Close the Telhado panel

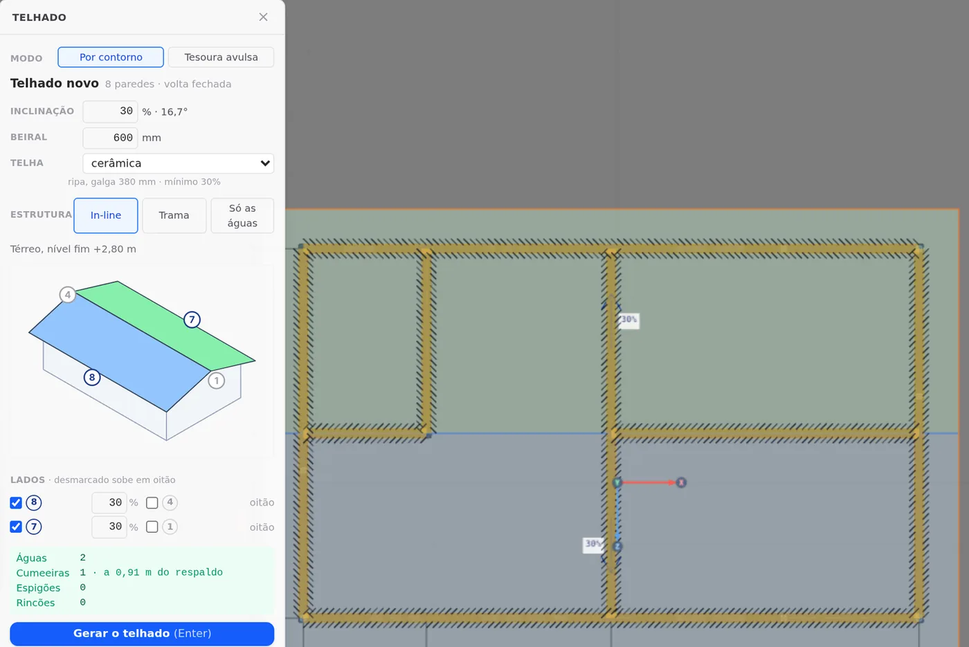point(263,17)
